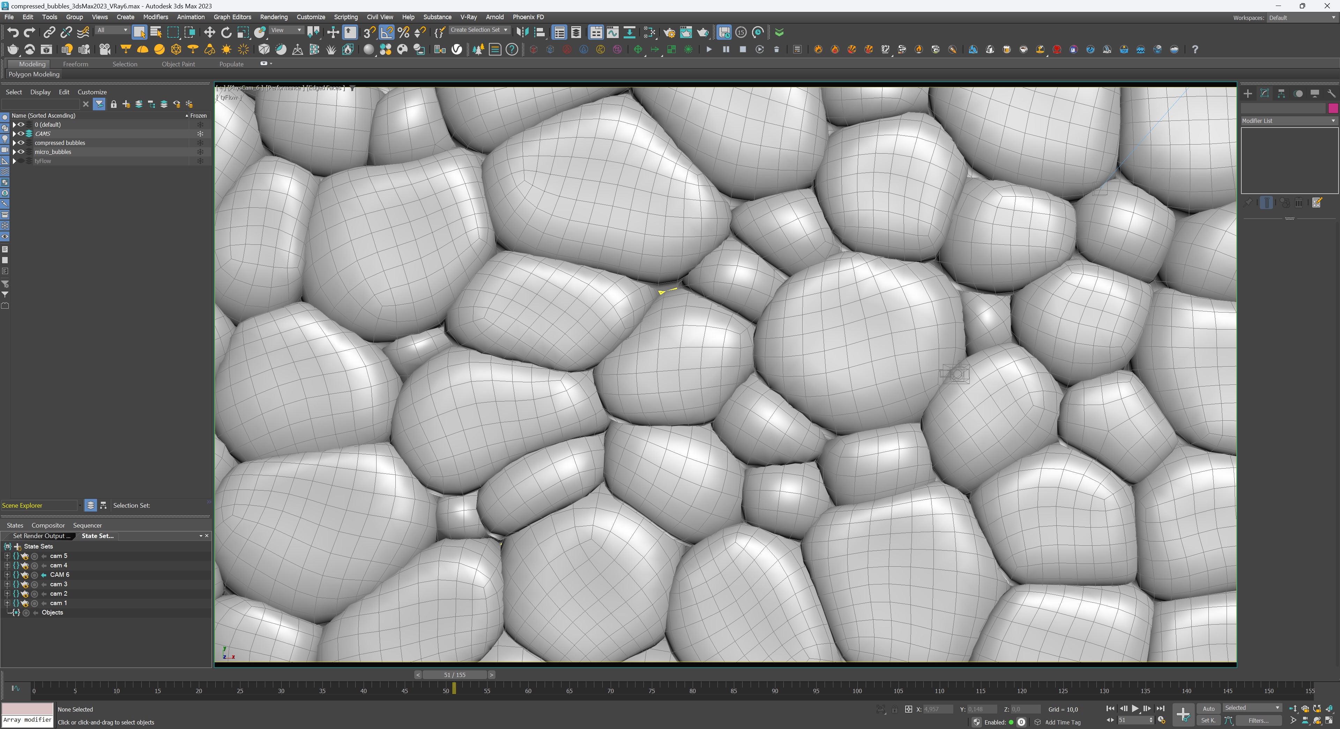Choose the Select and Rotate tool
This screenshot has width=1340, height=729.
(x=226, y=33)
